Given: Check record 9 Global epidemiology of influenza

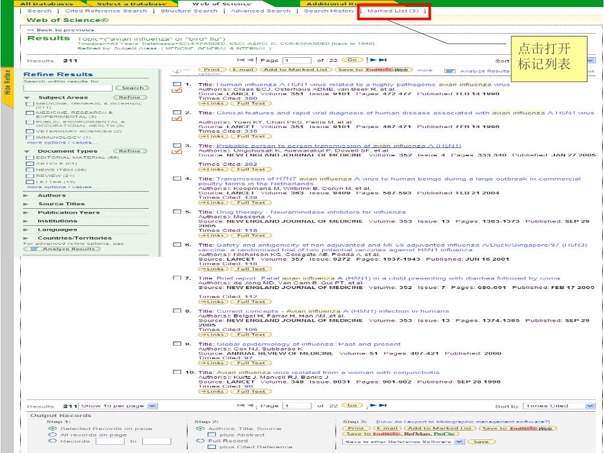Looking at the screenshot, I should coord(177,344).
